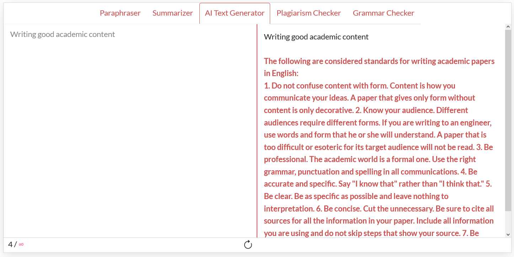Select the AI Text Generator tab
514x257 pixels.
(235, 13)
